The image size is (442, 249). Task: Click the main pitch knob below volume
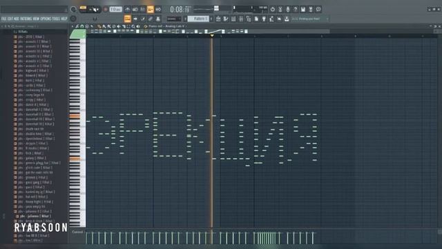point(73,19)
